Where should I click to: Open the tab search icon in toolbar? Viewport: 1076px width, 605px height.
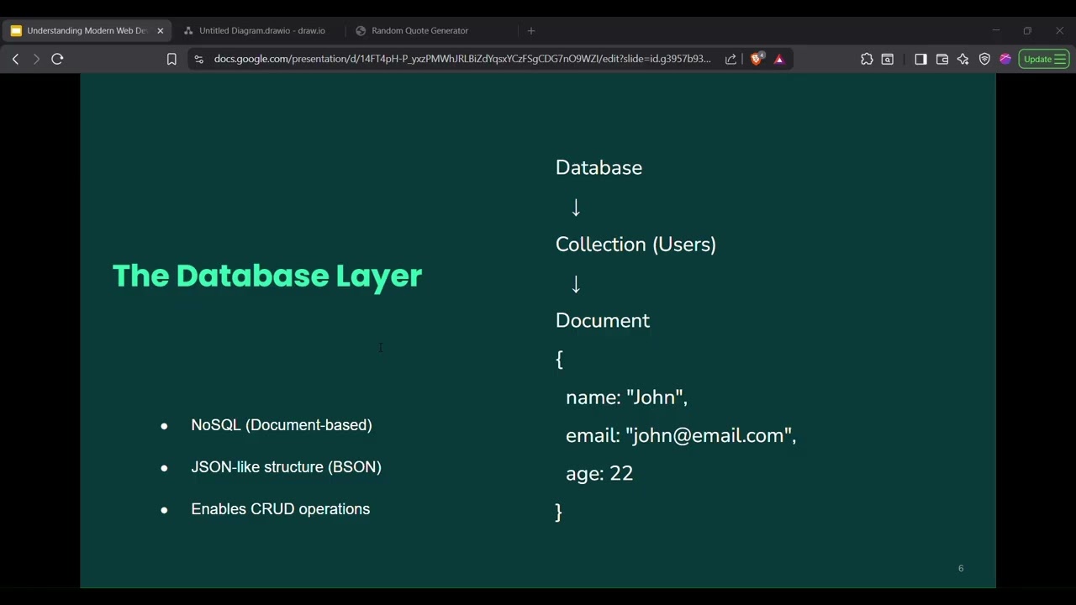click(x=888, y=59)
